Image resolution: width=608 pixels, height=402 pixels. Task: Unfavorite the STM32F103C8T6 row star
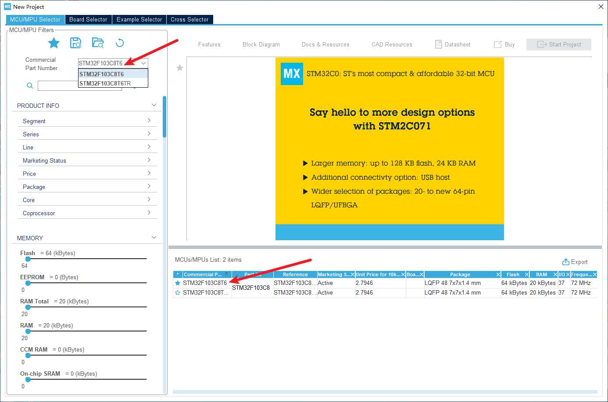click(178, 283)
